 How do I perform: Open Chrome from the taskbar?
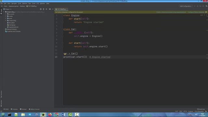(x=57, y=114)
